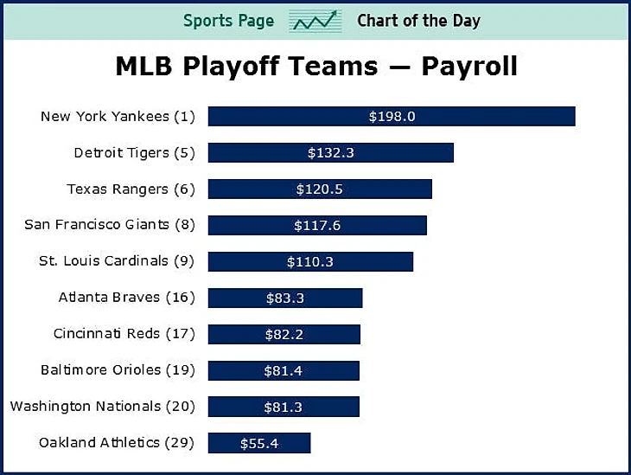This screenshot has height=475, width=631.
Task: Select the St. Louis Cardinals $110.3 bar
Action: point(310,261)
